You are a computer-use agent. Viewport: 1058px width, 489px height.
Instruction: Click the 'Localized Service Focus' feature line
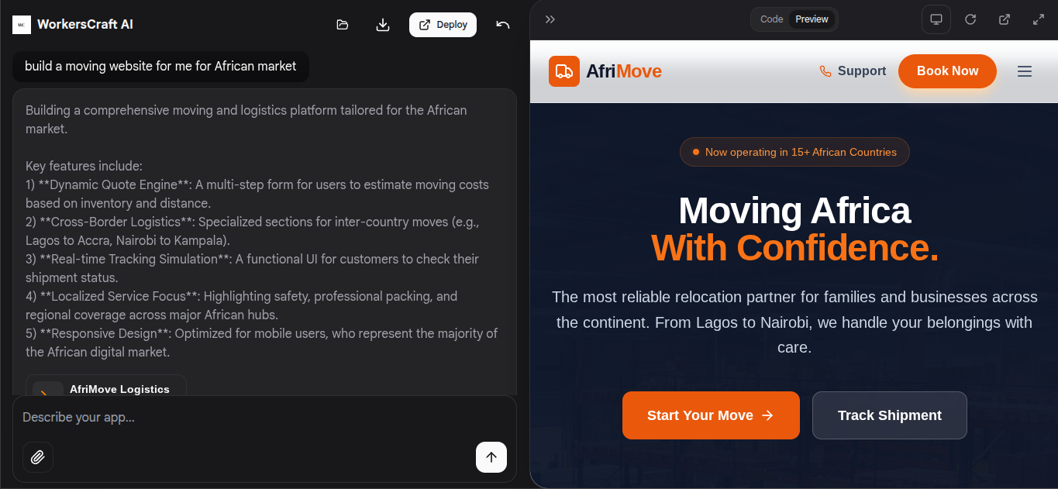pos(242,305)
